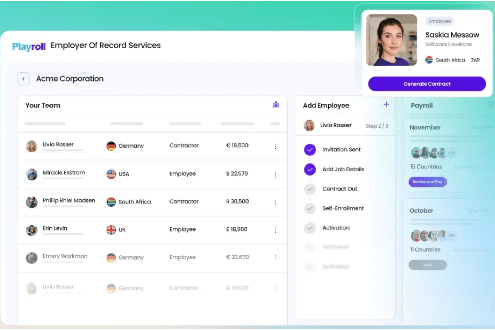Click the Employee tag on Saskia's card
495x330 pixels.
439,21
